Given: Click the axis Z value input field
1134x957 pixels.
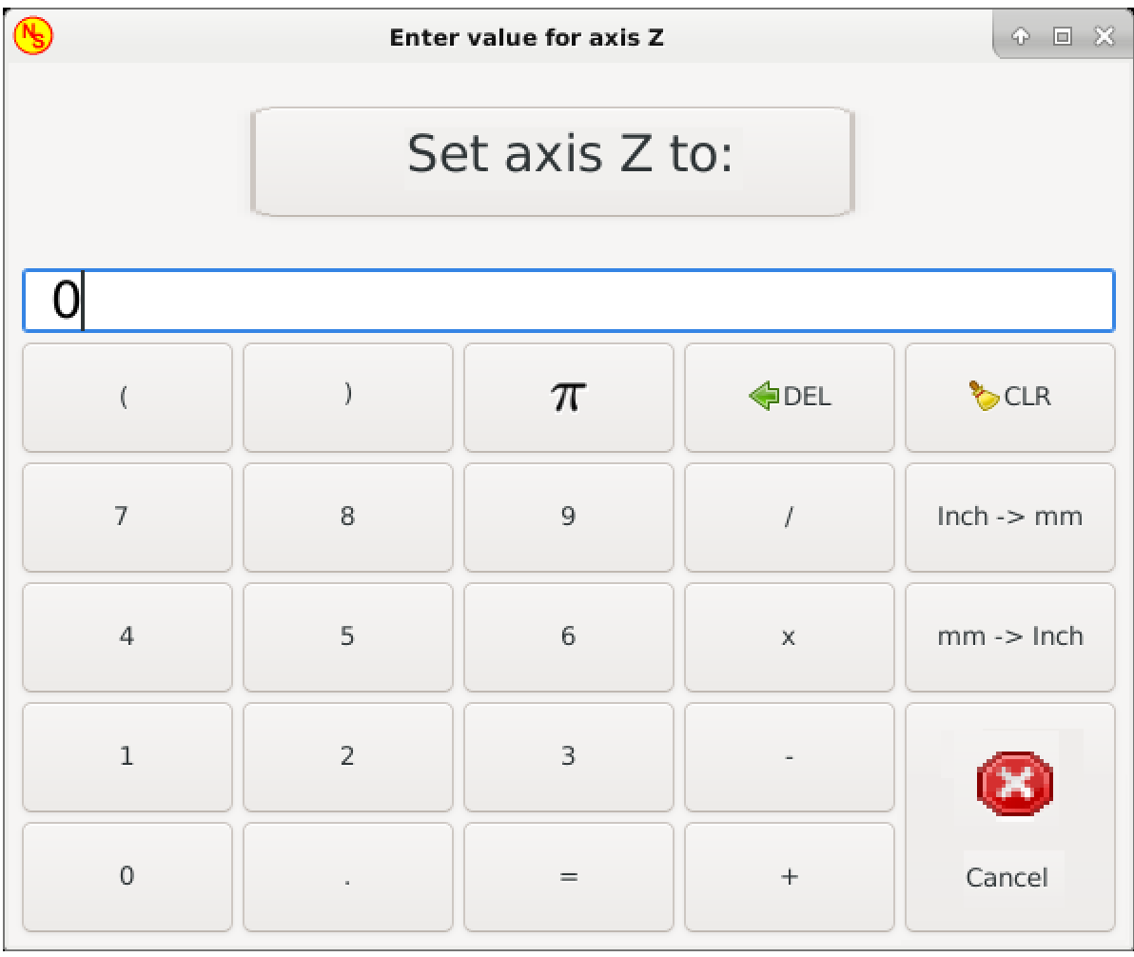Looking at the screenshot, I should 568,302.
